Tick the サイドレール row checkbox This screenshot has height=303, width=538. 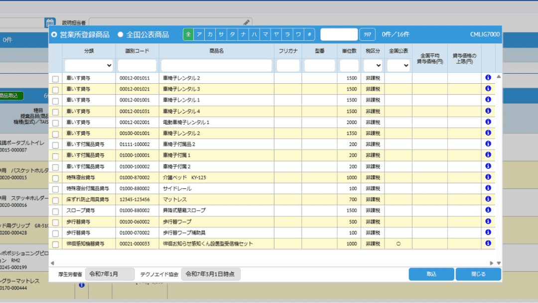(56, 189)
